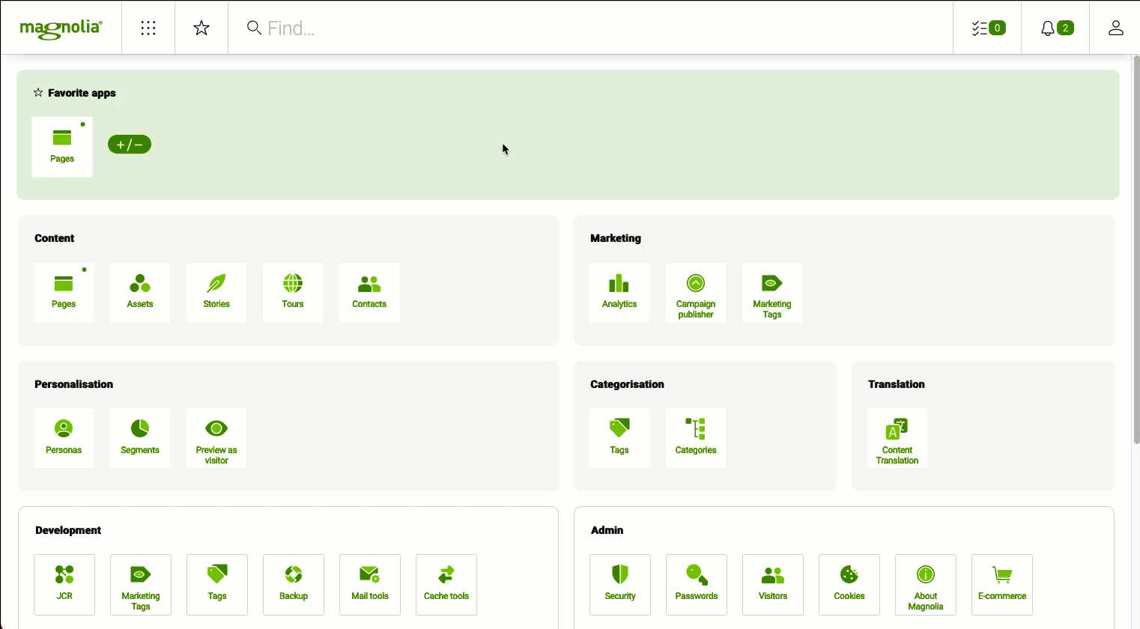Open the tasks list indicator
The width and height of the screenshot is (1140, 629).
tap(987, 28)
